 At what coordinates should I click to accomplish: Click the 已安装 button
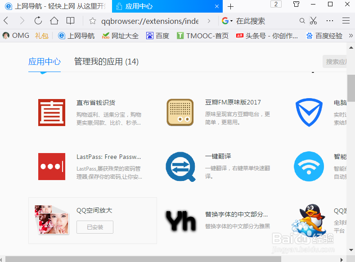tap(95, 227)
